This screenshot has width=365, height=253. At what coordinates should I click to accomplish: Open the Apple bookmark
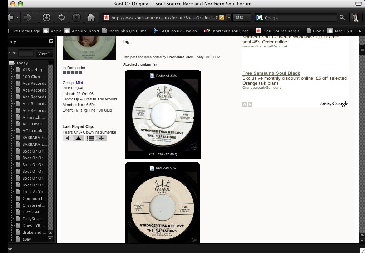tap(53, 31)
